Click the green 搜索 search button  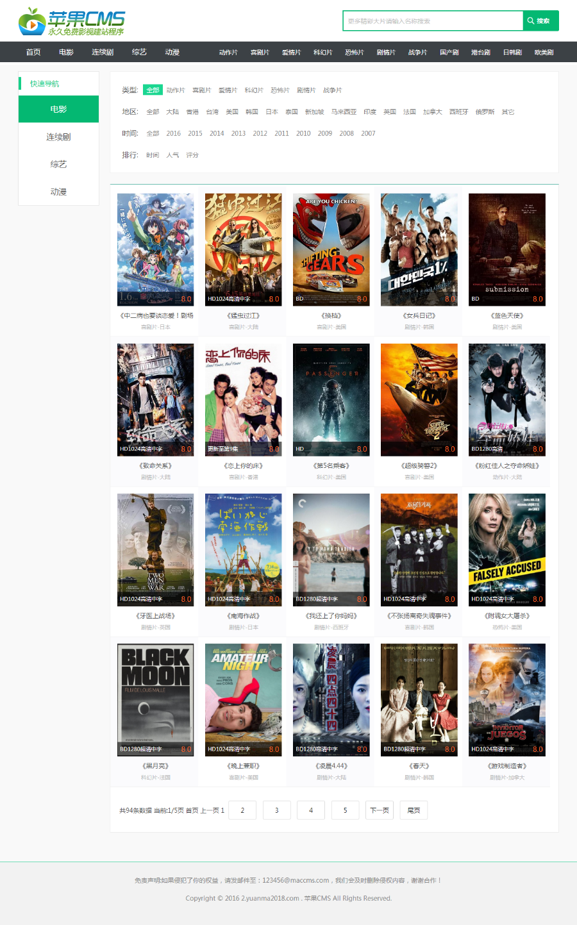pyautogui.click(x=541, y=21)
